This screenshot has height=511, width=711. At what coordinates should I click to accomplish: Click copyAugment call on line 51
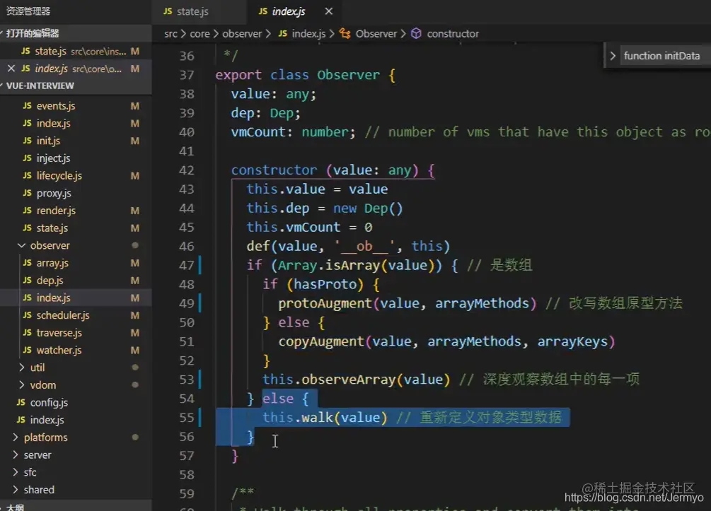click(x=321, y=341)
